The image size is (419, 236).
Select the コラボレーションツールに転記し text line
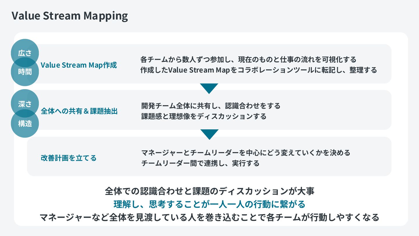point(259,70)
